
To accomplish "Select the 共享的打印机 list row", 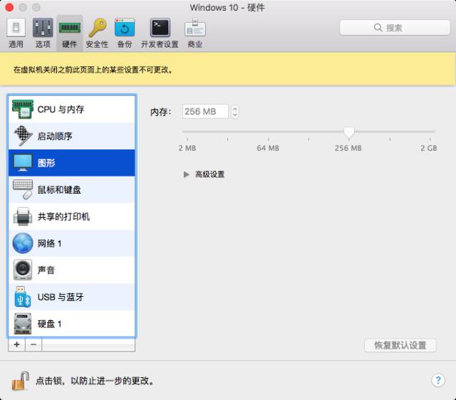I will click(x=71, y=216).
